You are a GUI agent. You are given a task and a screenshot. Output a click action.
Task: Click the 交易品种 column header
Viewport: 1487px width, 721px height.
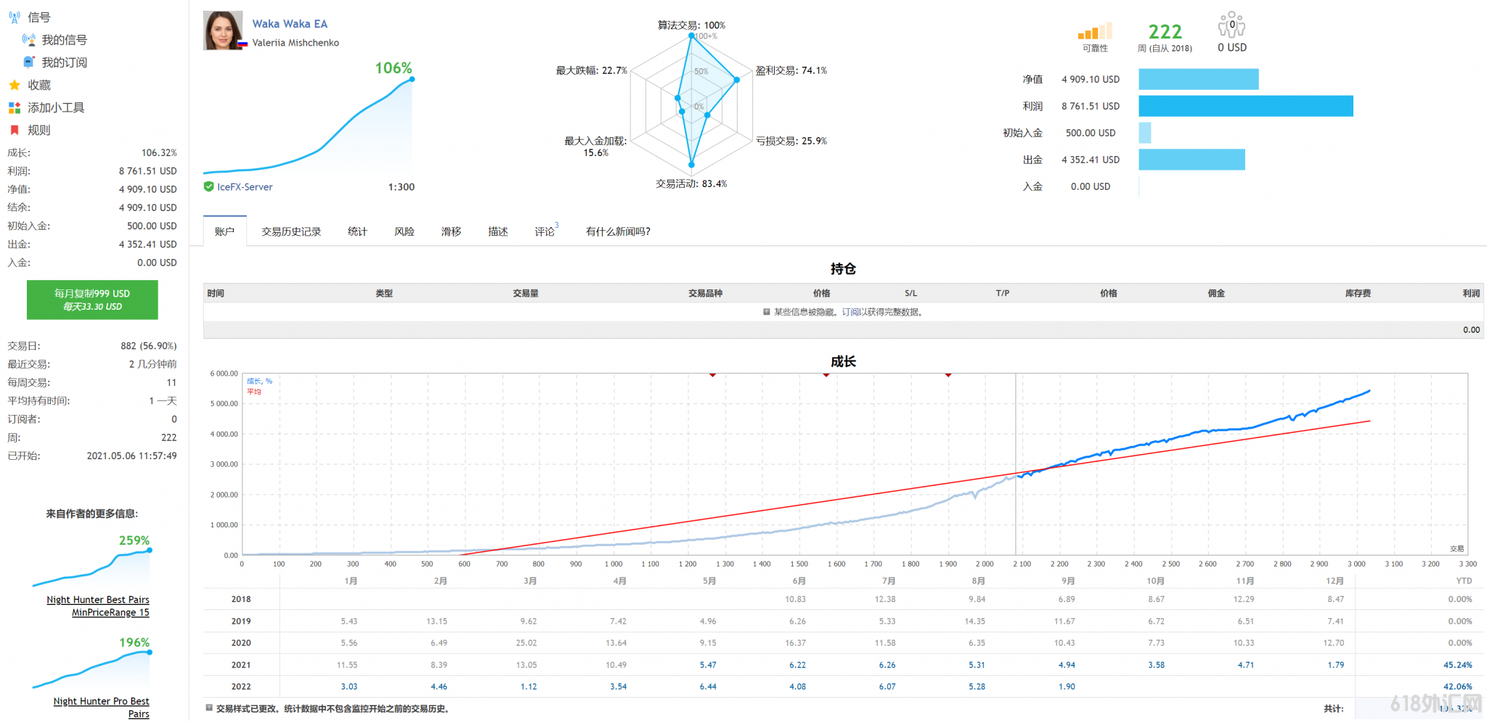705,293
